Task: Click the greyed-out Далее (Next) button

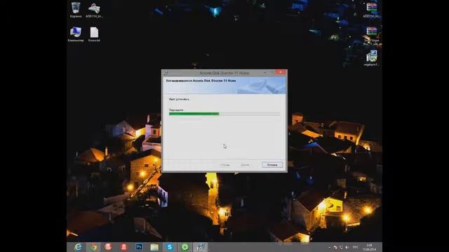Action: [245, 165]
